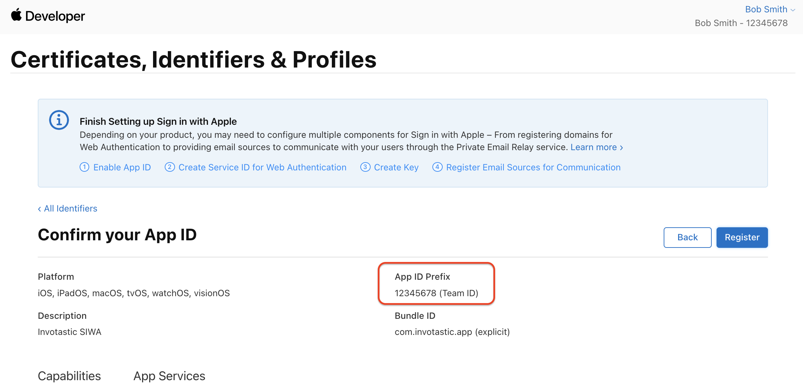This screenshot has height=386, width=803.
Task: Click Finish Setting up Sign in with Apple title
Action: [x=158, y=121]
